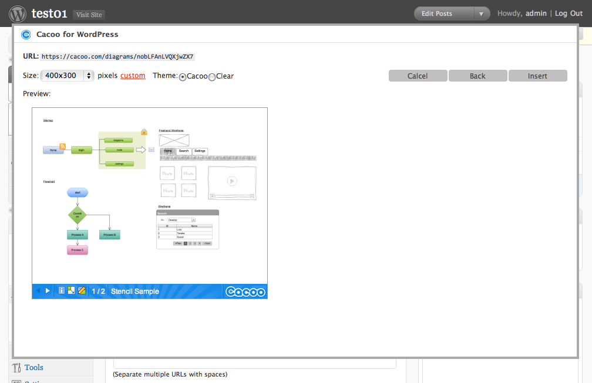592x383 pixels.
Task: Click the Log Out link
Action: [x=569, y=13]
